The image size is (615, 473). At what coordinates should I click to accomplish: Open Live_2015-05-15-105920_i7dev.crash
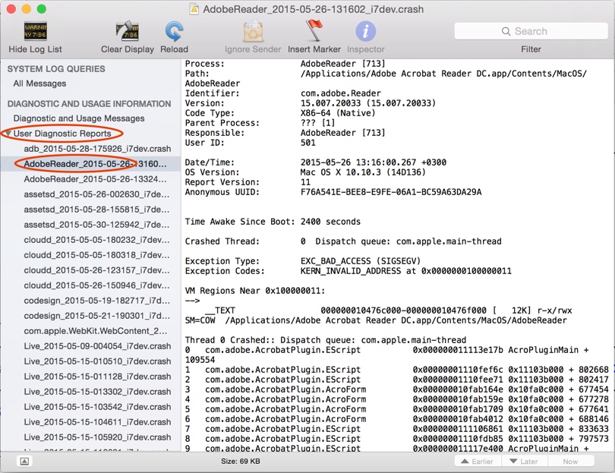pos(97,437)
